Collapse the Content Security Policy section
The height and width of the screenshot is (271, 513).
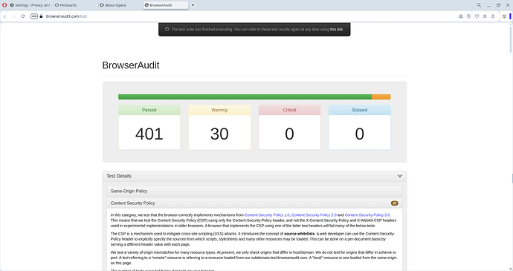click(x=254, y=203)
